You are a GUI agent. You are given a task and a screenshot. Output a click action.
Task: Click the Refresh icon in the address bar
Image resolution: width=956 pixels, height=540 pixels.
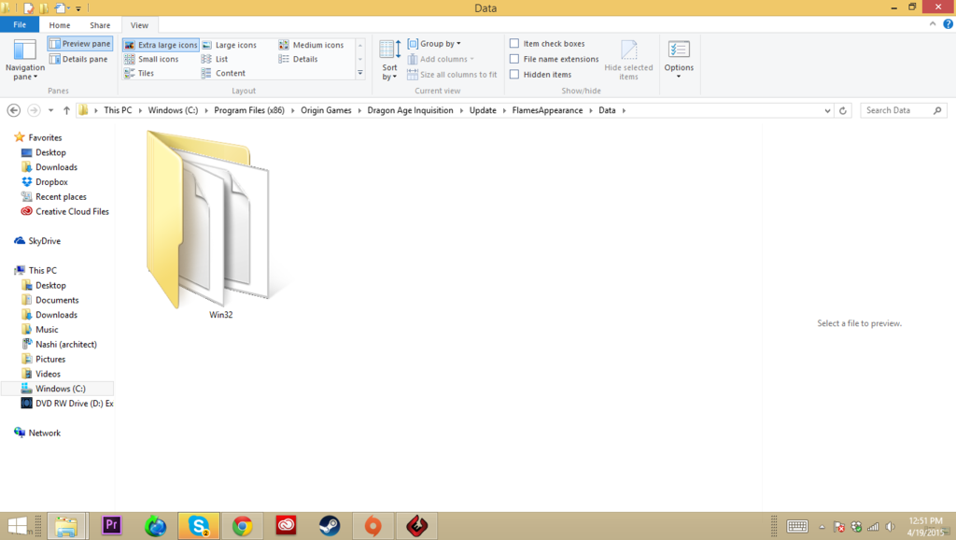click(843, 110)
